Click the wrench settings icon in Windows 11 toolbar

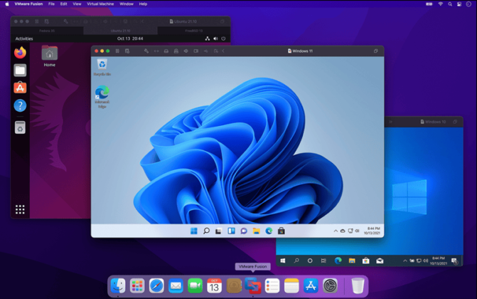tap(146, 51)
